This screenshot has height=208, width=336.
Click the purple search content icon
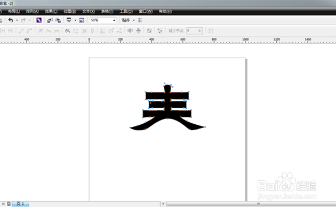39,20
